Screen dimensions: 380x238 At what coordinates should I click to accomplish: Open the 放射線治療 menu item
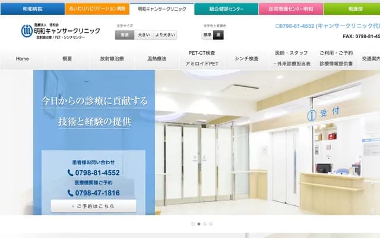pos(112,59)
